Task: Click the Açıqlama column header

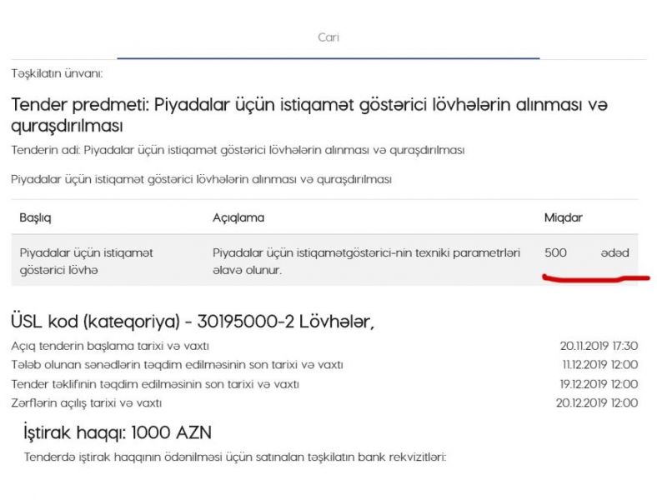Action: point(238,217)
